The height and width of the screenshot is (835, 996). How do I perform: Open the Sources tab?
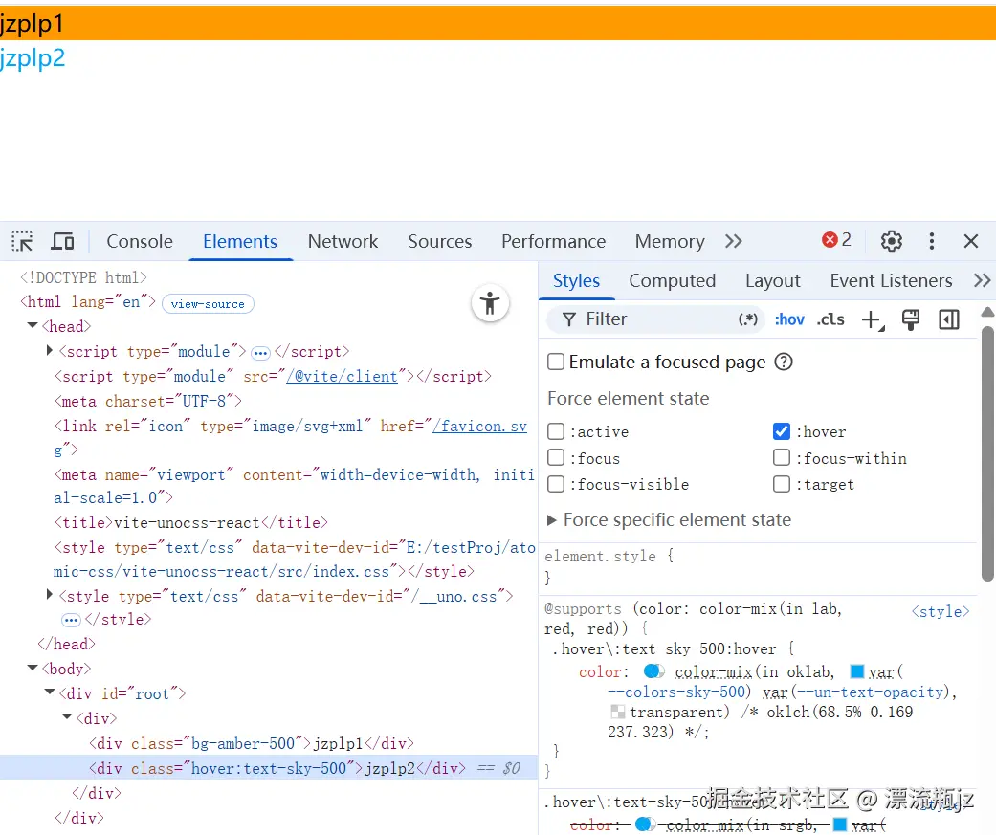coord(440,241)
